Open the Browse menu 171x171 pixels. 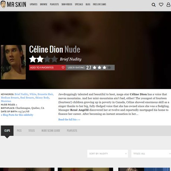coord(43,4)
